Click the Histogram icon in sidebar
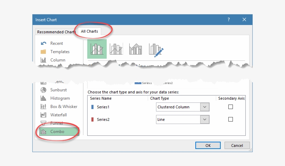This screenshot has width=285, height=166. [x=43, y=98]
